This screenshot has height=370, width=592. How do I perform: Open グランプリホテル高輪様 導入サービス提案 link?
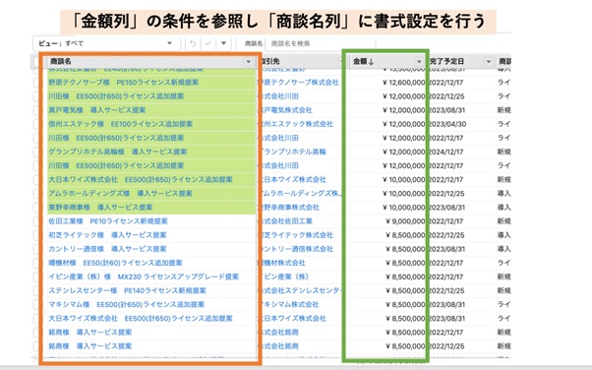118,152
